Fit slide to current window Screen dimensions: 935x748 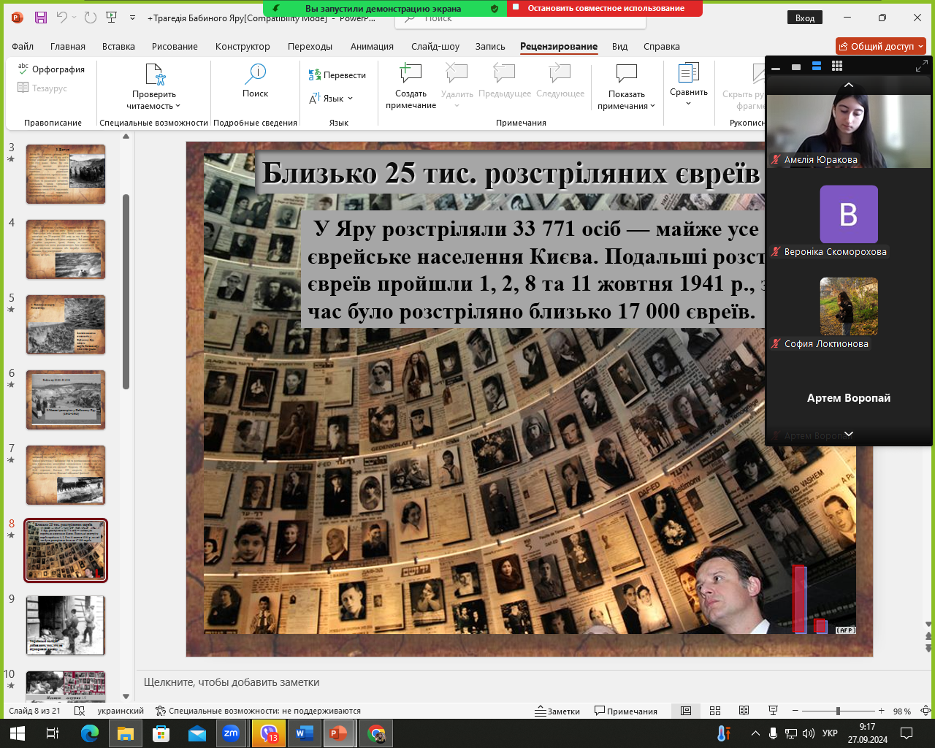point(926,711)
